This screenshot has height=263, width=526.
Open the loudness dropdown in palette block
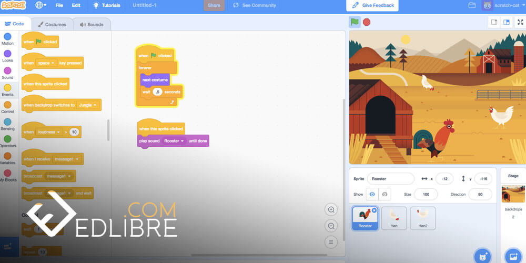coord(48,132)
